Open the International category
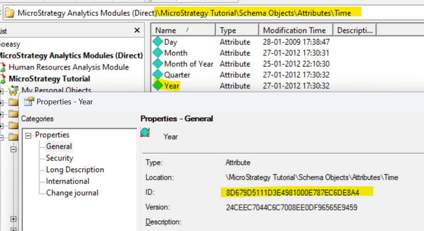 click(68, 181)
